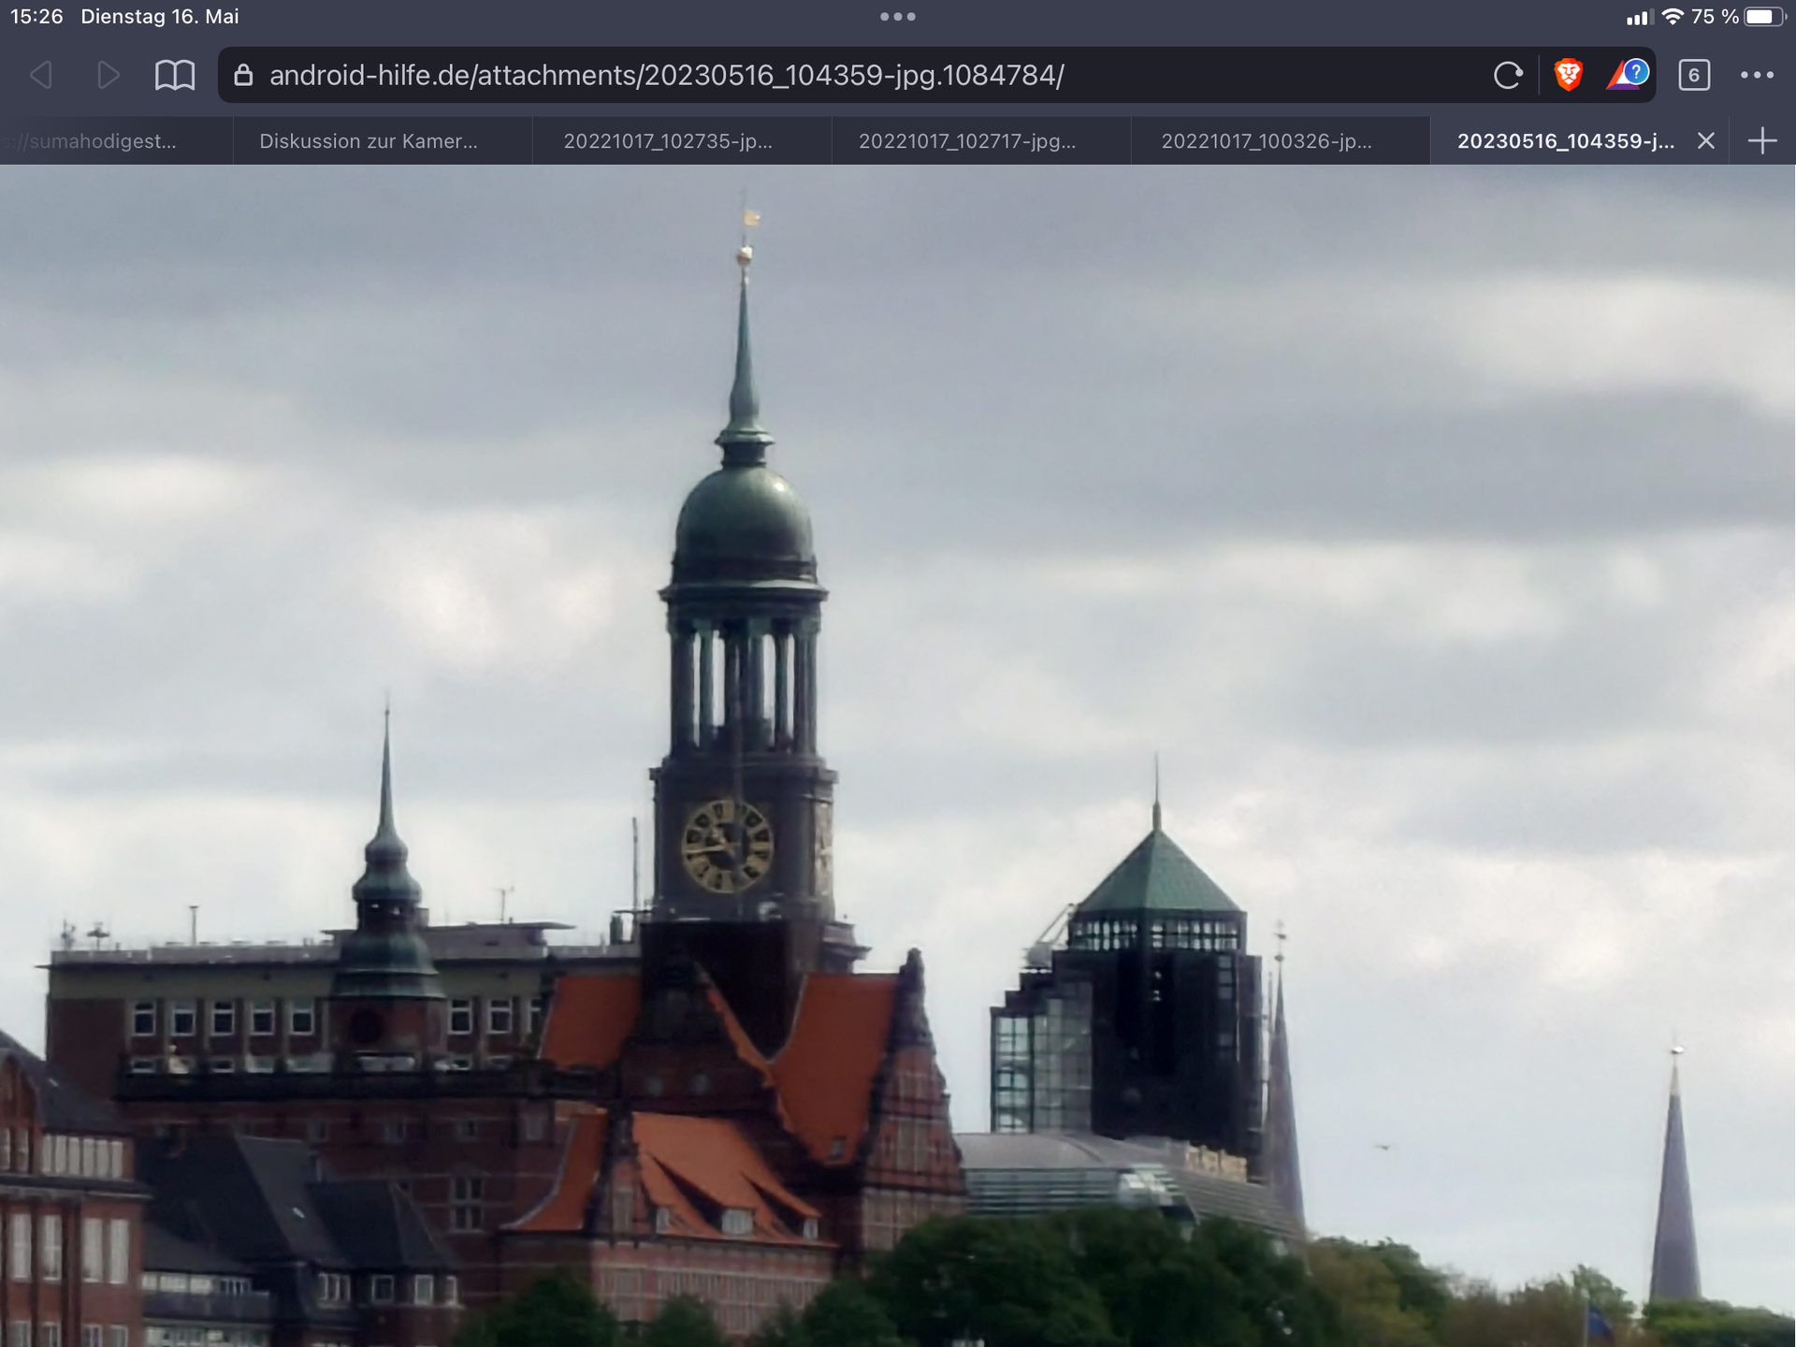Image resolution: width=1796 pixels, height=1347 pixels.
Task: Go forward to the next page
Action: [109, 75]
